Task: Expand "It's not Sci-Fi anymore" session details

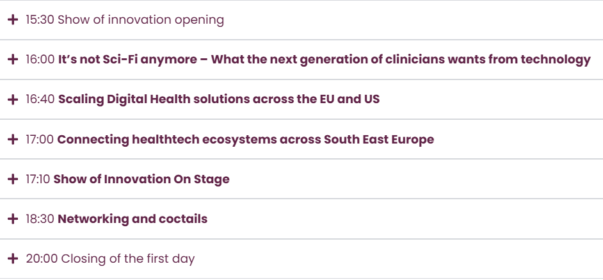Action: [x=324, y=60]
